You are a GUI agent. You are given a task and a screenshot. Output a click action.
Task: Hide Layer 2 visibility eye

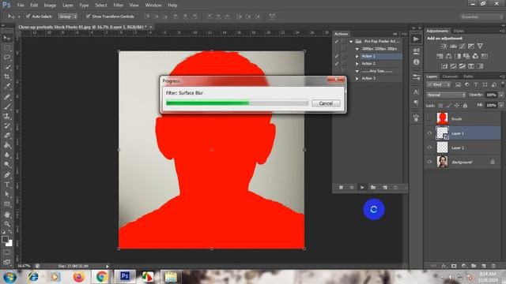pyautogui.click(x=429, y=148)
